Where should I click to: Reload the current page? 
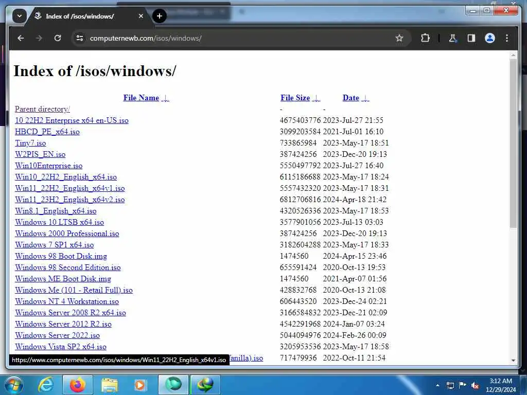[58, 38]
